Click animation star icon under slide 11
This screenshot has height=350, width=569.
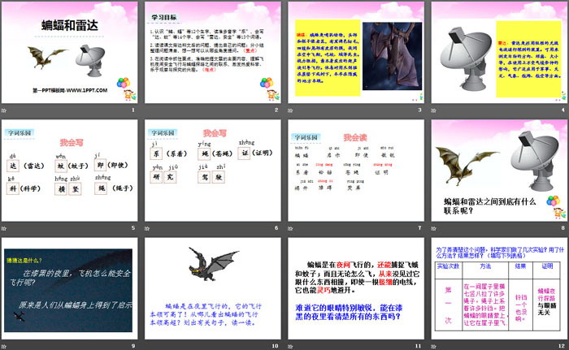point(290,347)
